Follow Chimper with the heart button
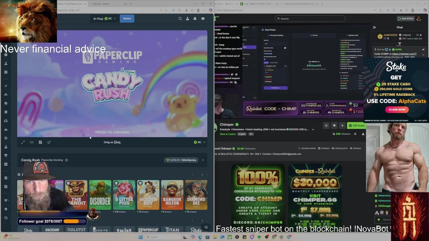 pos(334,126)
